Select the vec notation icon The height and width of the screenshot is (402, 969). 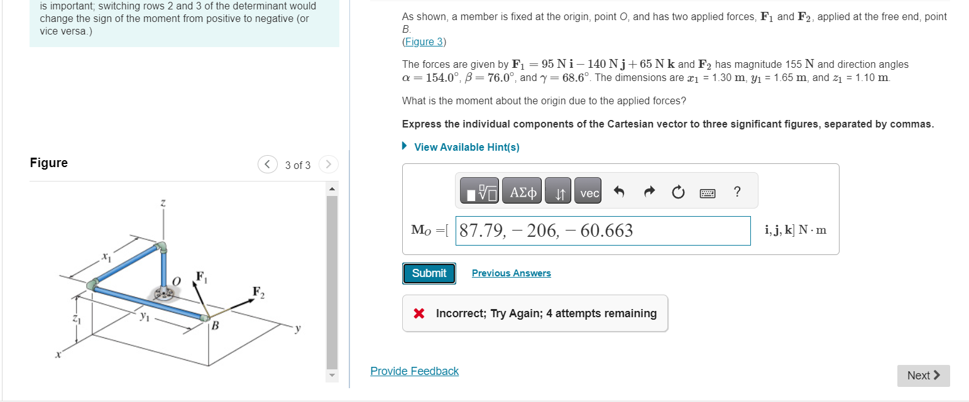pyautogui.click(x=588, y=190)
